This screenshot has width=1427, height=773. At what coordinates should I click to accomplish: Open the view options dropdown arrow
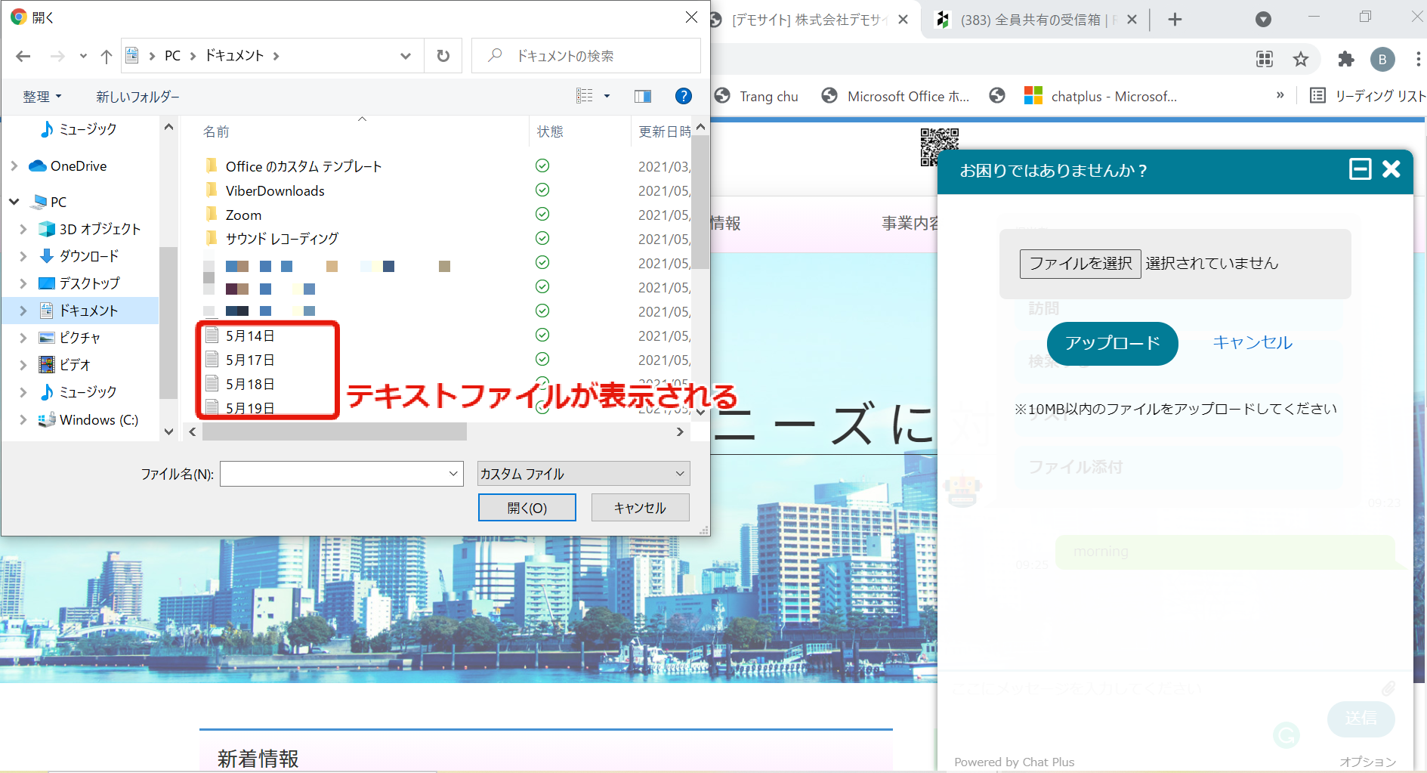point(607,96)
